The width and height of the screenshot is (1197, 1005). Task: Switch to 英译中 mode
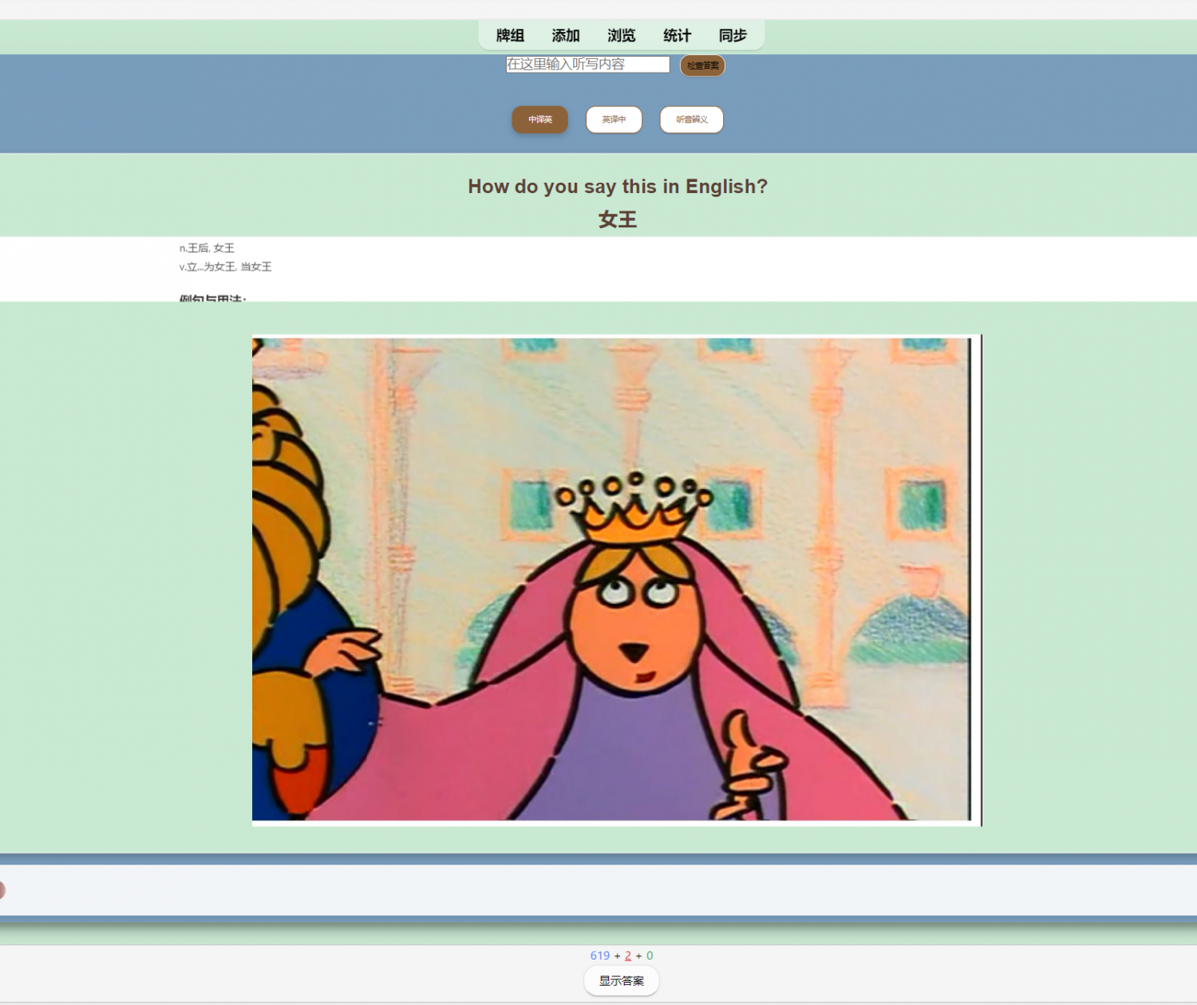[x=614, y=120]
